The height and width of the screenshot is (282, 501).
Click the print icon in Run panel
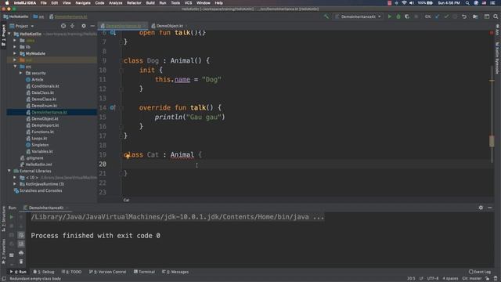[x=21, y=253]
